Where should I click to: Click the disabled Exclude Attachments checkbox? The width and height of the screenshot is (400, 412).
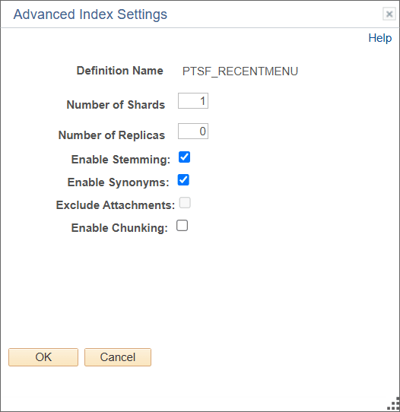[185, 203]
